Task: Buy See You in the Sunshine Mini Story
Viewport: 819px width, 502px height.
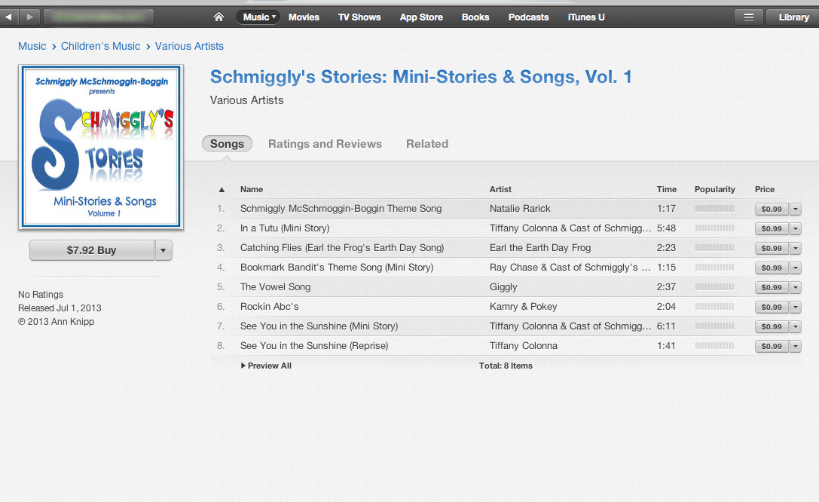Action: (x=772, y=326)
